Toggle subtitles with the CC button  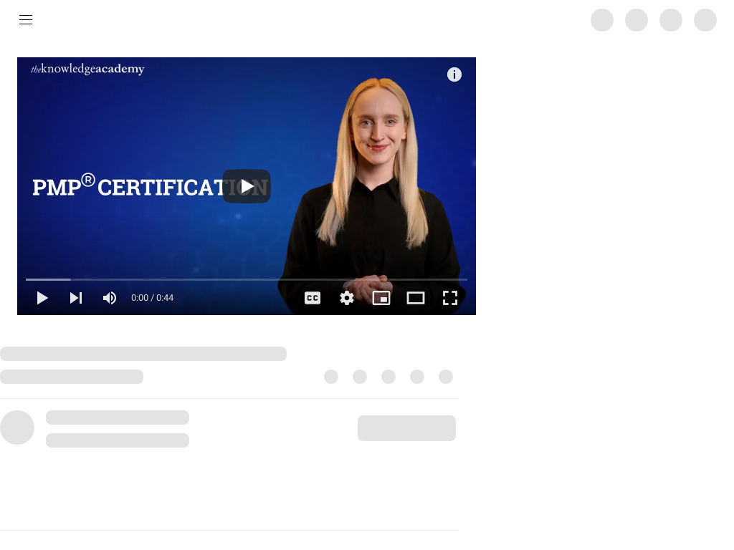(x=313, y=298)
